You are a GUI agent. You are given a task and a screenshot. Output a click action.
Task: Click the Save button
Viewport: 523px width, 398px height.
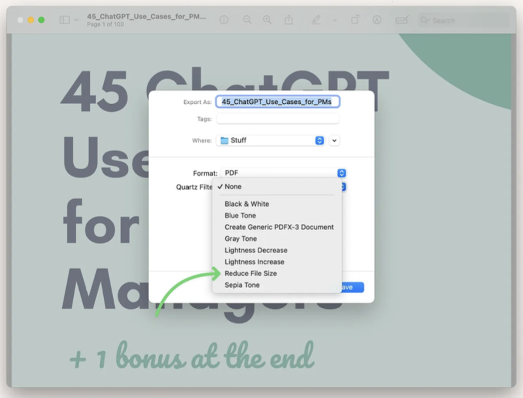pos(353,287)
